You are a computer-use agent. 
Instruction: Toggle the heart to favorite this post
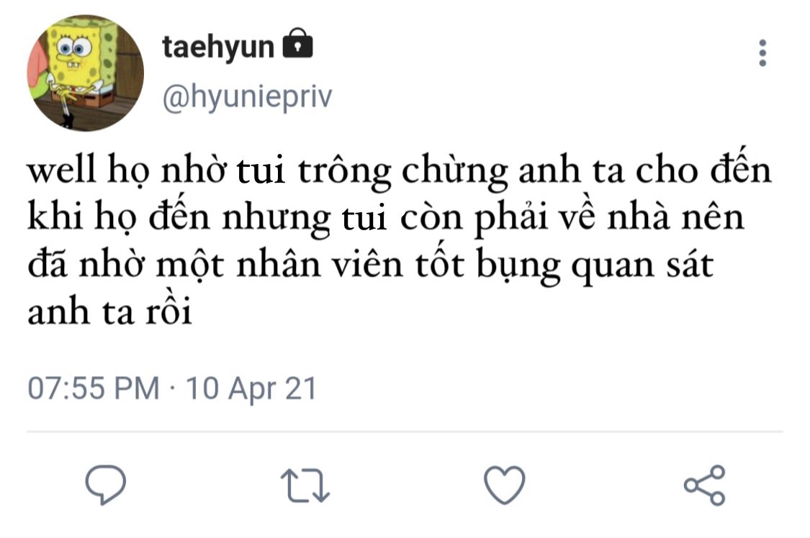pos(504,485)
